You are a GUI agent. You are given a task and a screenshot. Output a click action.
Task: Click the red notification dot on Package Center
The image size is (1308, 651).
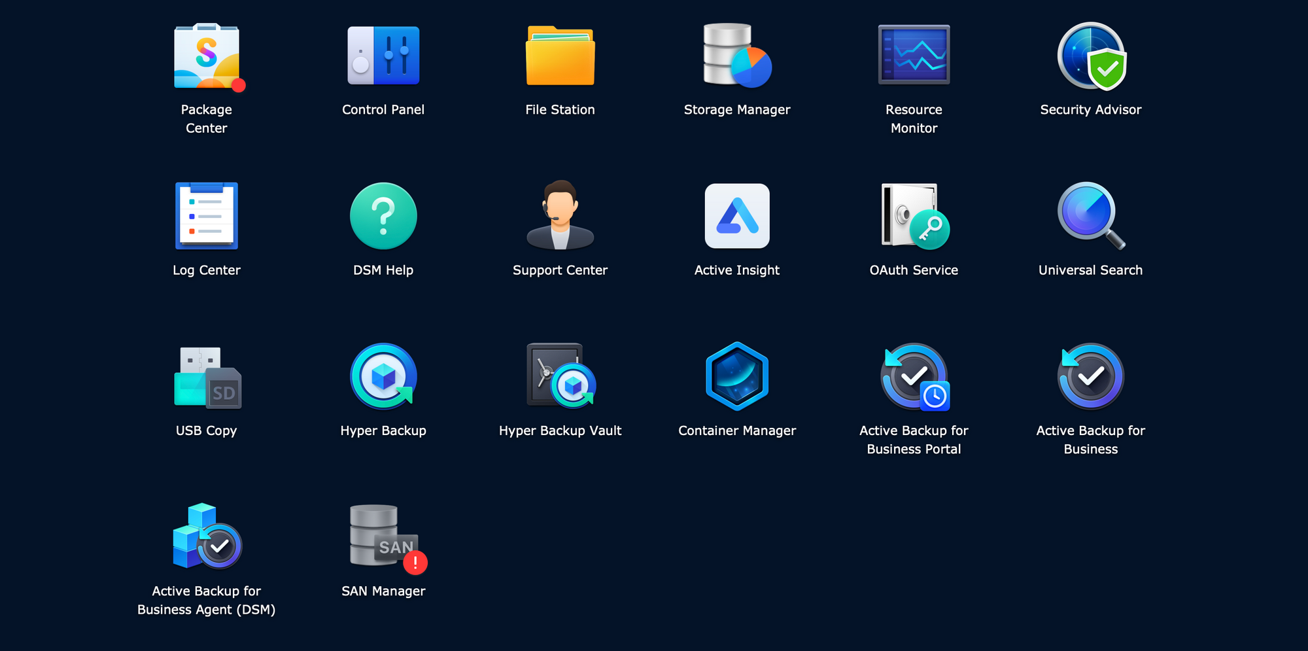tap(239, 85)
